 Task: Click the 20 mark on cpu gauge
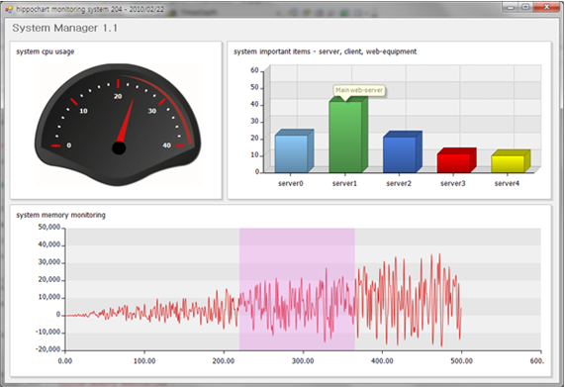[x=118, y=96]
